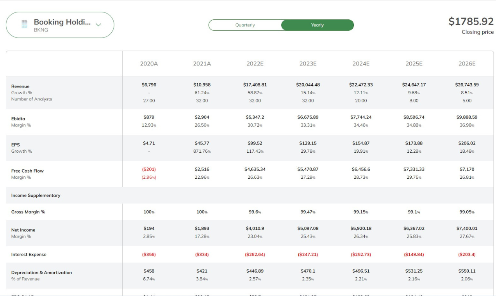Click the $1785.92 closing price
This screenshot has width=496, height=296.
(x=471, y=21)
